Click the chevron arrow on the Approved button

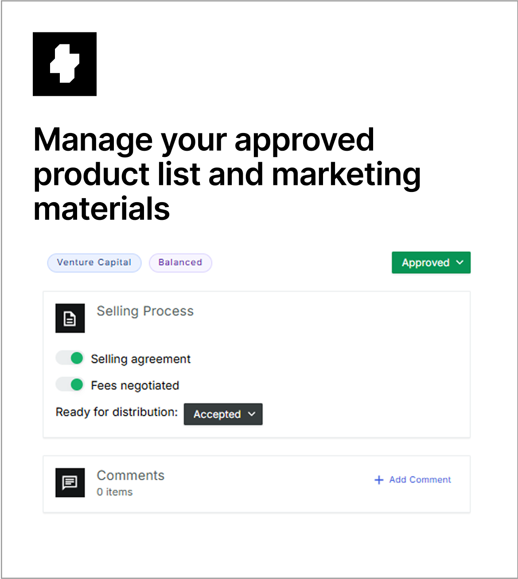pos(460,262)
